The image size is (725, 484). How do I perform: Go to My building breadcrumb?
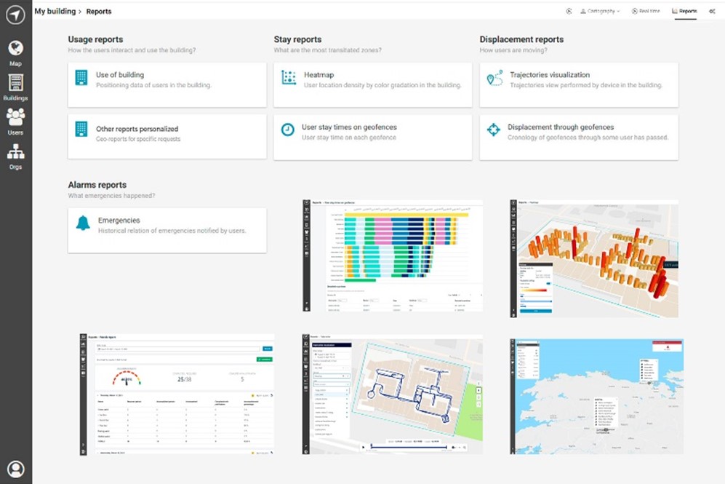[x=55, y=11]
